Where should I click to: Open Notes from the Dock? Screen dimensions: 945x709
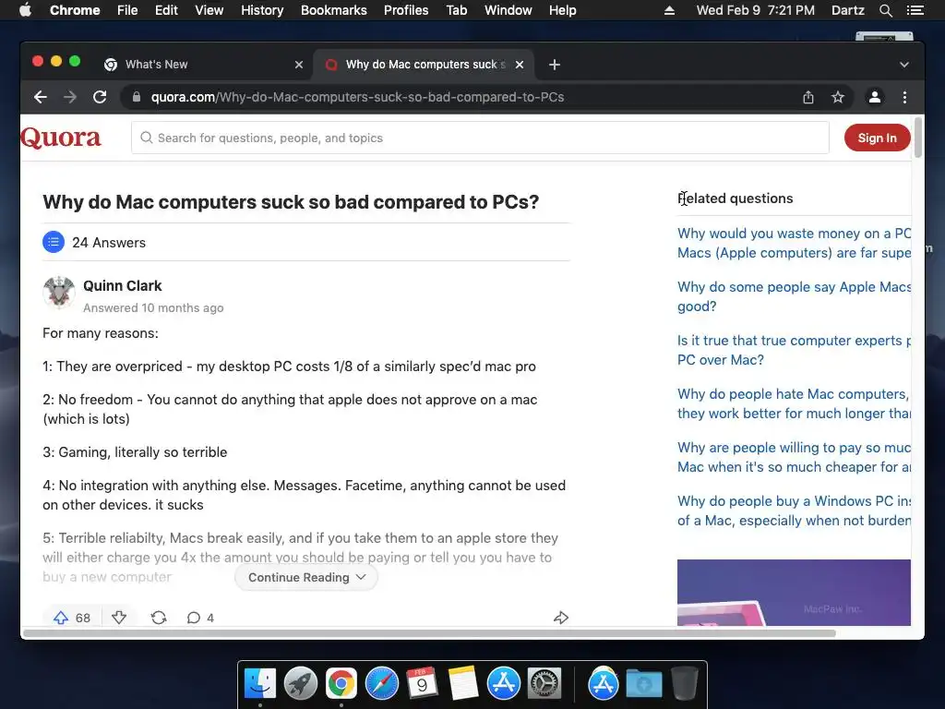463,684
